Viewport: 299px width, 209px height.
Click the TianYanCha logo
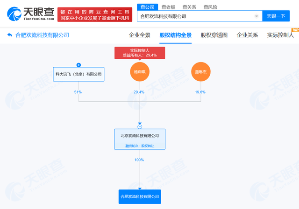click(31, 14)
